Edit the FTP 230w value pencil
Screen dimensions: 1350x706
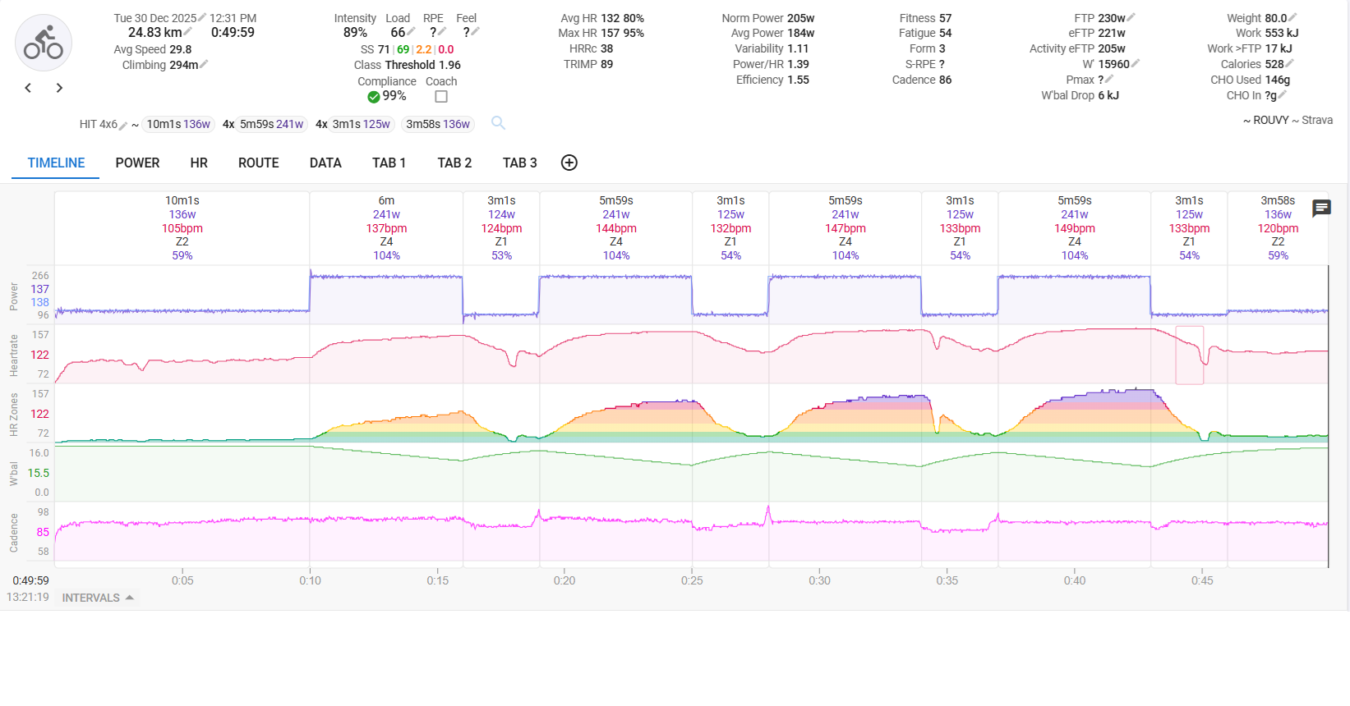[1131, 17]
